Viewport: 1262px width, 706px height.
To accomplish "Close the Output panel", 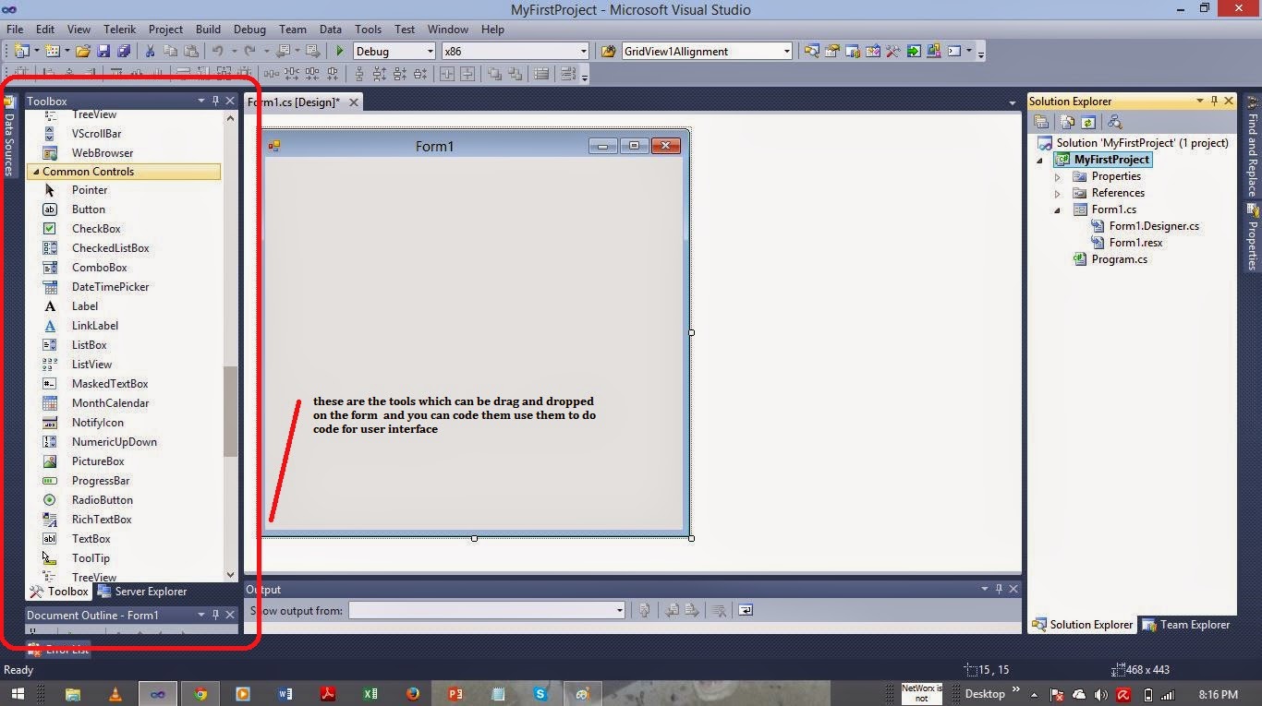I will (x=1013, y=589).
